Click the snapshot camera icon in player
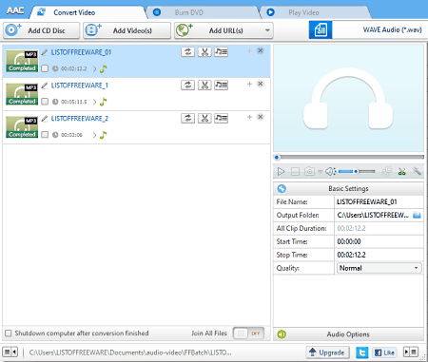 pyautogui.click(x=309, y=171)
